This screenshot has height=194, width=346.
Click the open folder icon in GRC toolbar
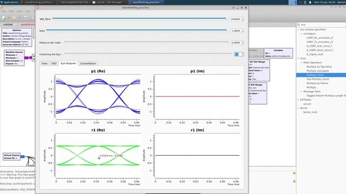tap(14, 18)
